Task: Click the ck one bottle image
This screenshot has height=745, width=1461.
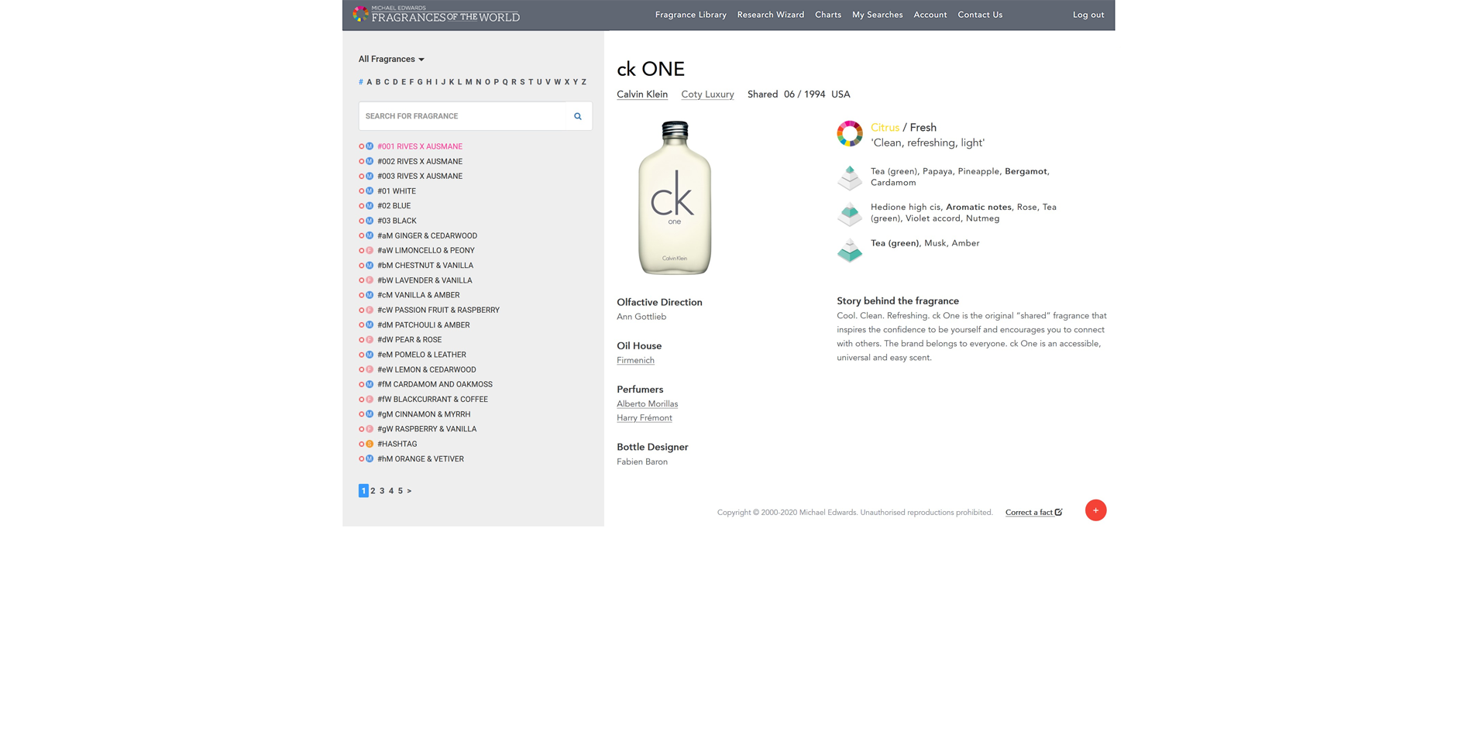Action: [x=674, y=198]
